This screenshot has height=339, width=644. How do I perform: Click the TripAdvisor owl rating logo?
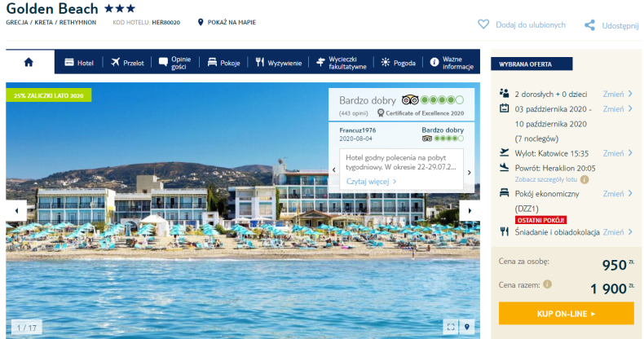tap(409, 100)
